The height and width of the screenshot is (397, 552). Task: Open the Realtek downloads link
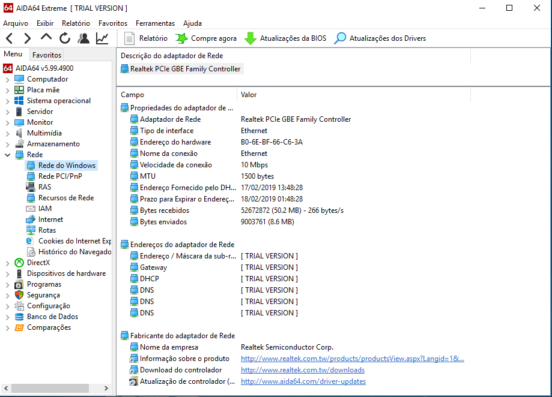pos(302,370)
